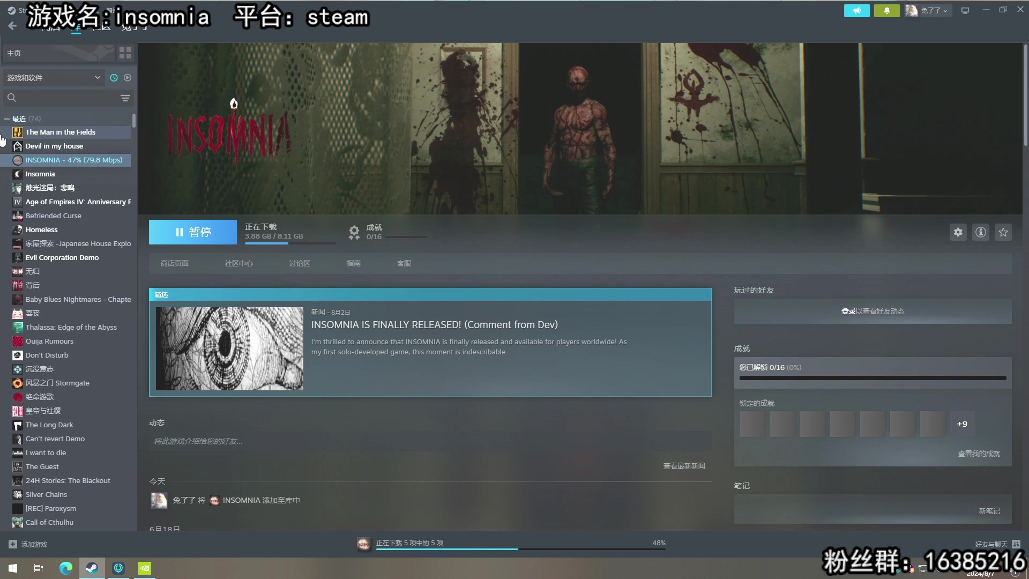This screenshot has height=579, width=1029.
Task: Open Windows Start menu
Action: pyautogui.click(x=13, y=568)
